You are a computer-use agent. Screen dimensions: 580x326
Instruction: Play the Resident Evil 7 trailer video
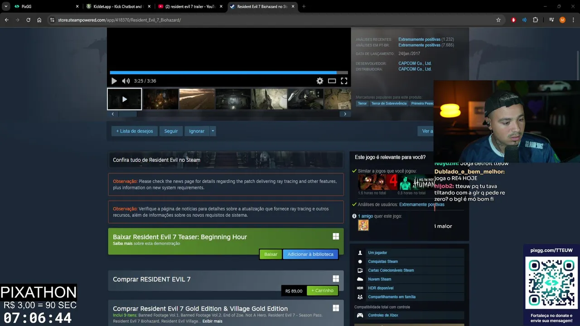pos(114,81)
